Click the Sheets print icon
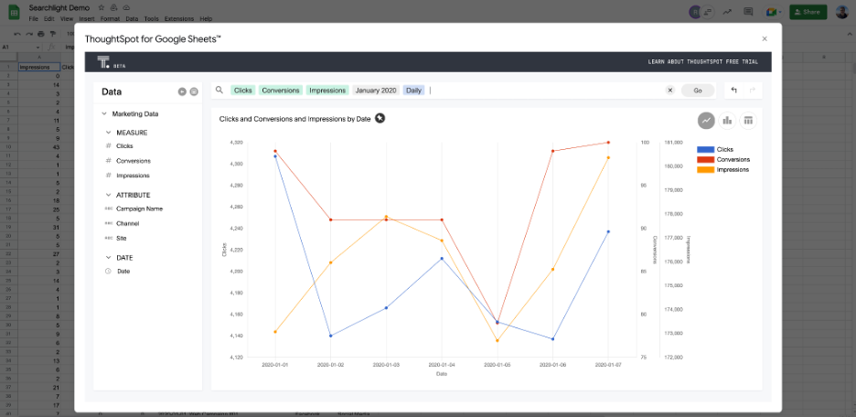 click(x=41, y=34)
